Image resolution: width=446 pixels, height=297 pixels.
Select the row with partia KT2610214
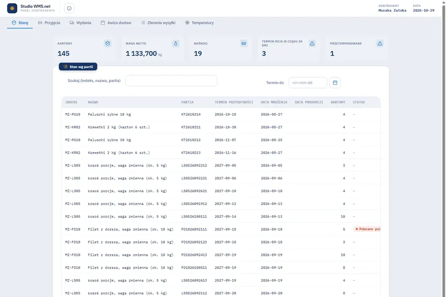221,115
